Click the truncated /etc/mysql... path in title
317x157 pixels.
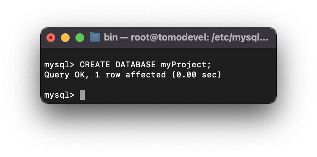tap(240, 38)
